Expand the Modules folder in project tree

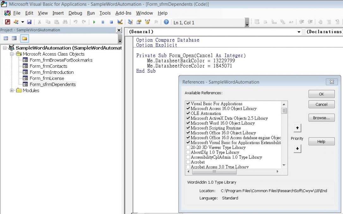12,91
